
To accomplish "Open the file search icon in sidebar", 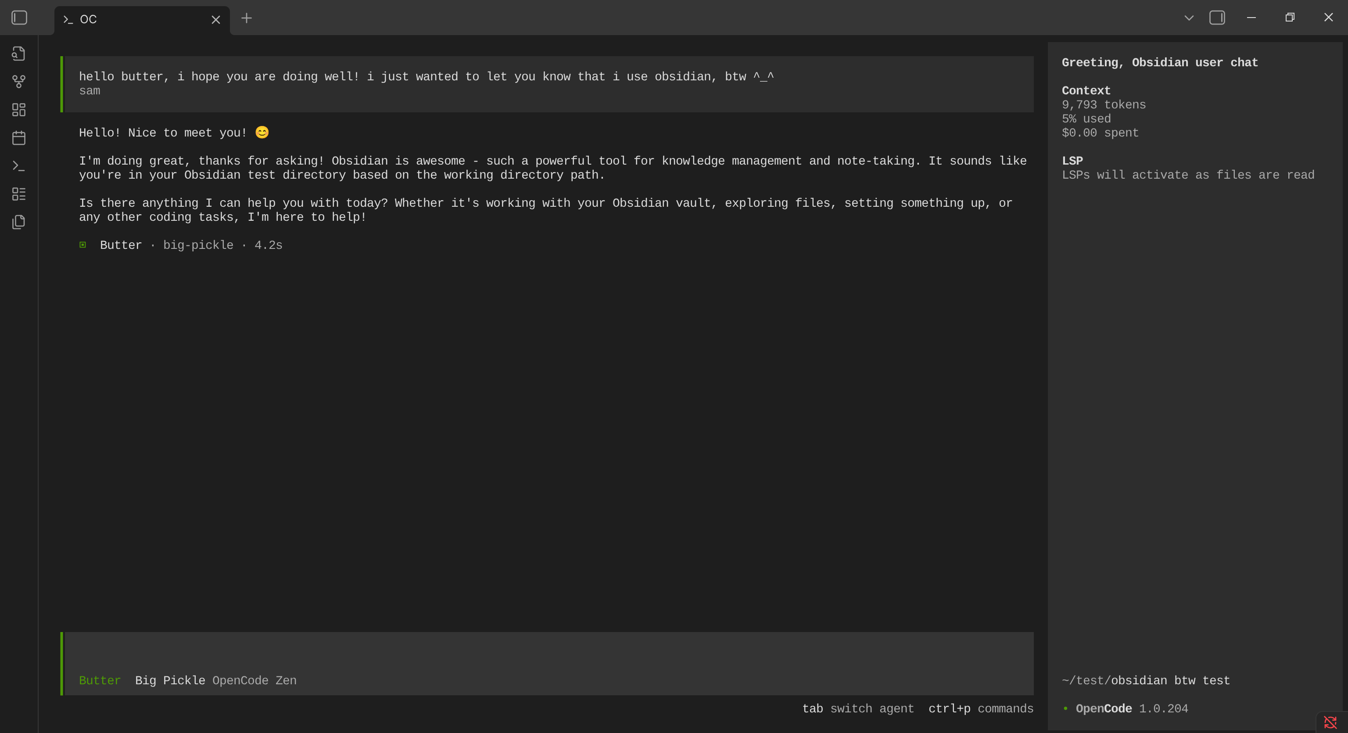I will (x=19, y=53).
